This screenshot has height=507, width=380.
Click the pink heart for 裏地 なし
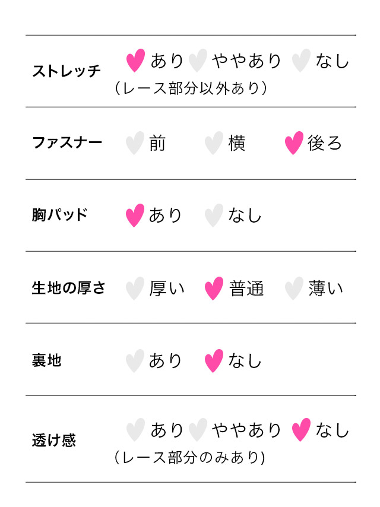point(214,361)
